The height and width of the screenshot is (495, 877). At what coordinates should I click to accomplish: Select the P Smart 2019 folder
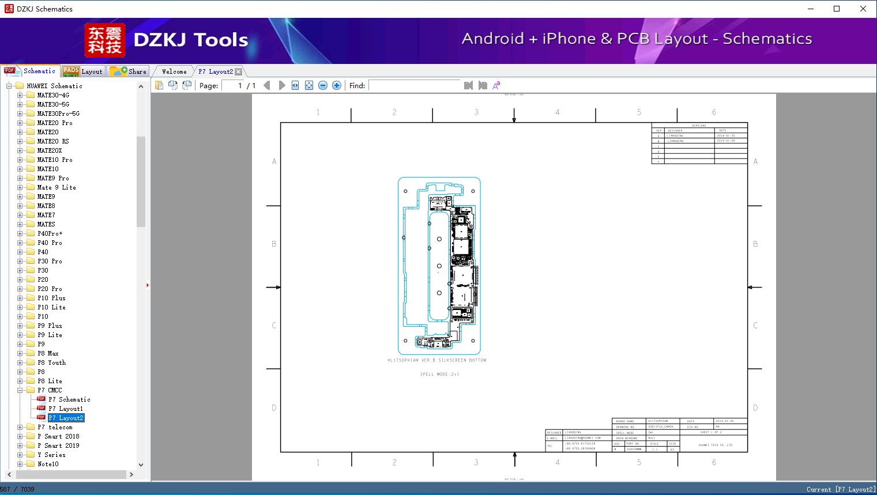[59, 445]
